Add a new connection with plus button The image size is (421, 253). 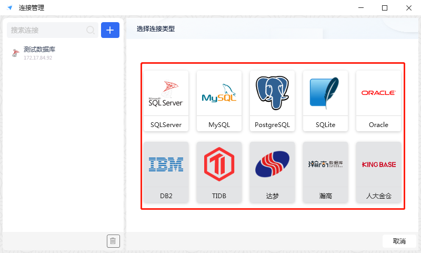pos(110,30)
